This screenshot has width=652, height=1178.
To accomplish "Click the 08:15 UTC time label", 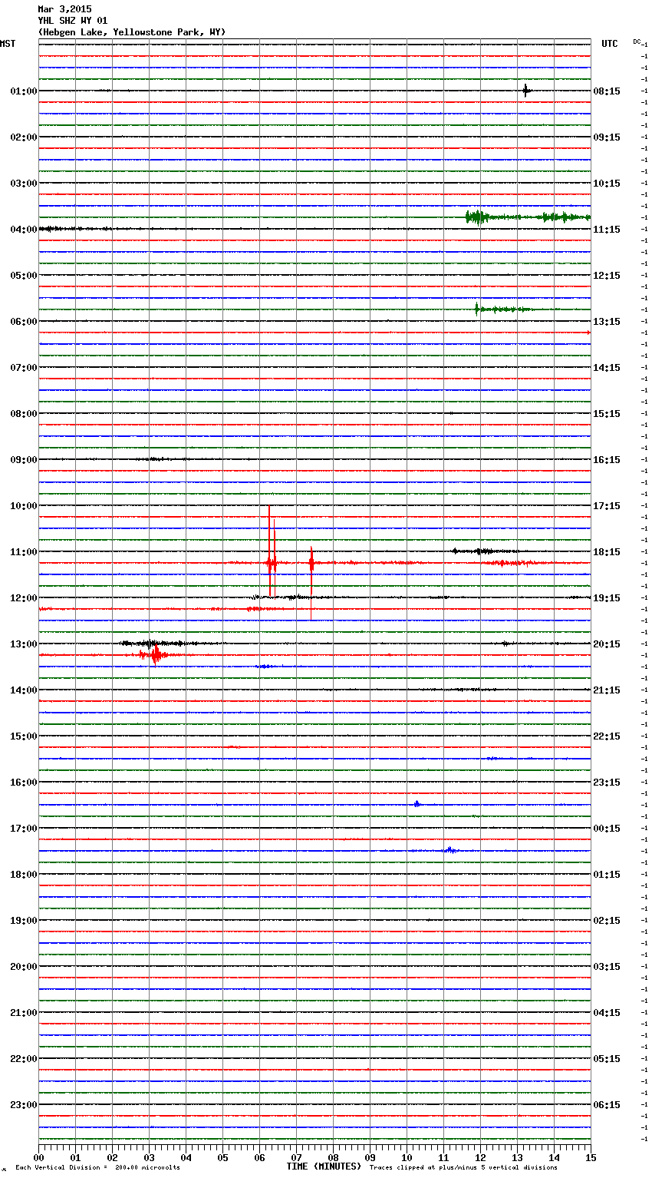I will click(607, 91).
